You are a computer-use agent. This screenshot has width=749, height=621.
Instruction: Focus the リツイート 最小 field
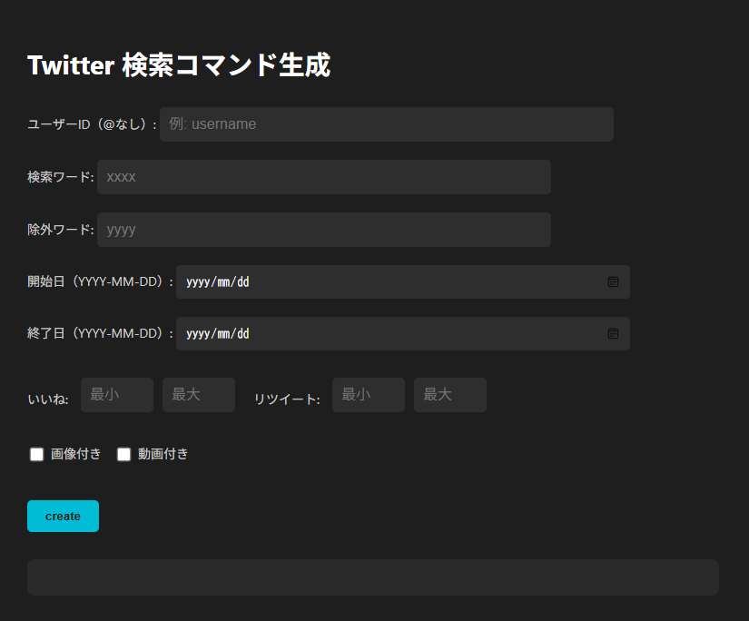pyautogui.click(x=368, y=395)
